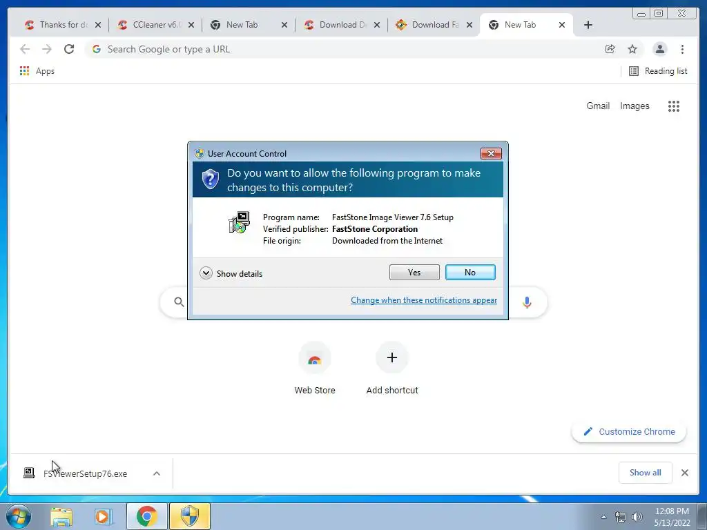Screen dimensions: 707x530
Task: Click UAC shield taskbar icon
Action: (x=190, y=516)
